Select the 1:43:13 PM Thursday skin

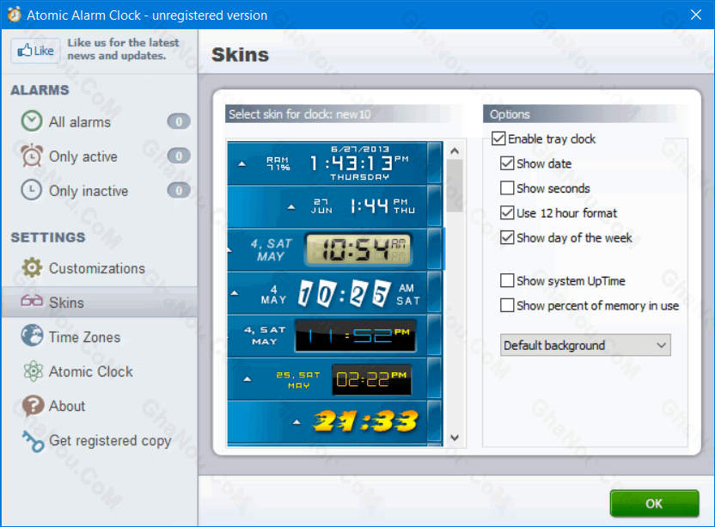click(x=334, y=162)
